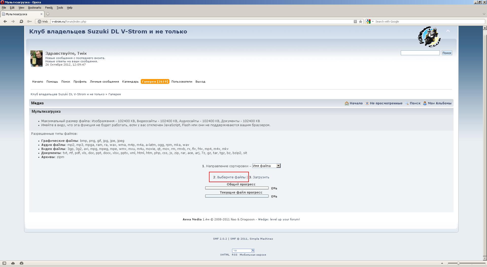The width and height of the screenshot is (487, 267).
Task: Expand the sort direction dropdown 'Имя файла'
Action: [278, 166]
